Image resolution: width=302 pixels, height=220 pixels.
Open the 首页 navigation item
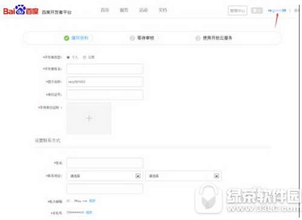point(104,10)
